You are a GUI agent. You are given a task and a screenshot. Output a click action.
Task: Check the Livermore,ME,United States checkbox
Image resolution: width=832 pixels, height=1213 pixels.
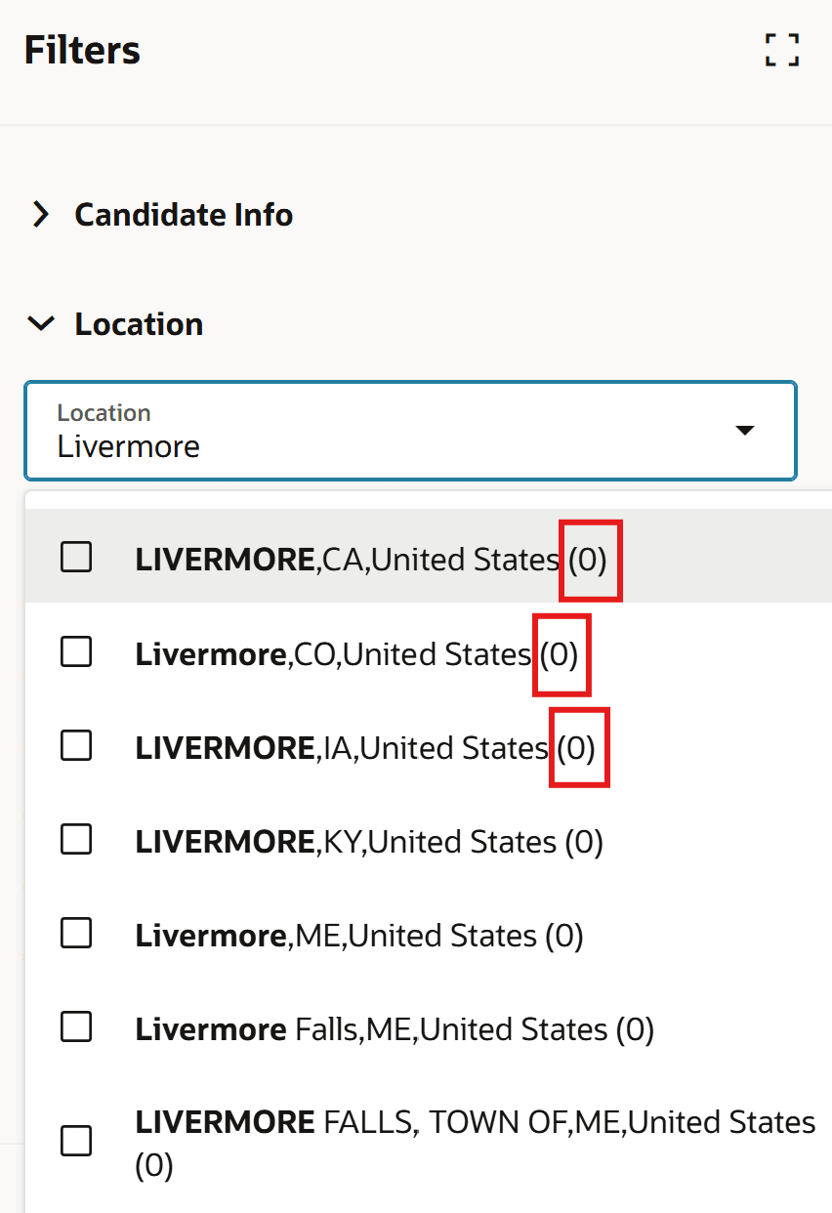pyautogui.click(x=75, y=933)
